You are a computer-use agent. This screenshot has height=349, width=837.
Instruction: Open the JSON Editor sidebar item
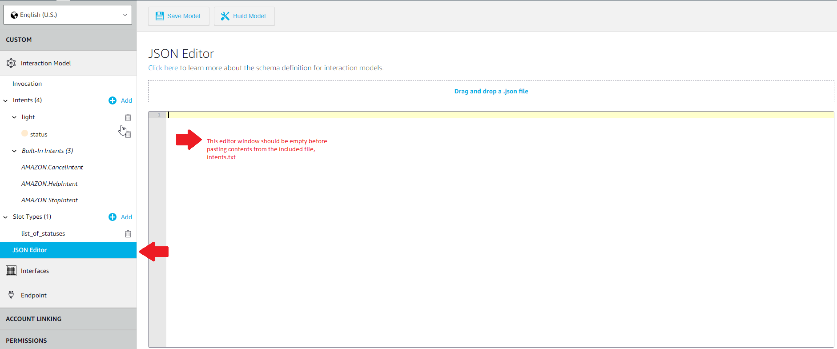[68, 250]
